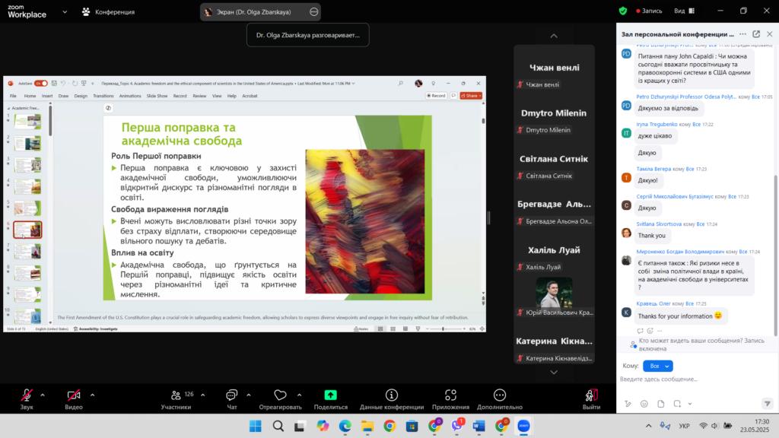Image resolution: width=779 pixels, height=438 pixels.
Task: Turn on camera with the Видео button
Action: 74,399
